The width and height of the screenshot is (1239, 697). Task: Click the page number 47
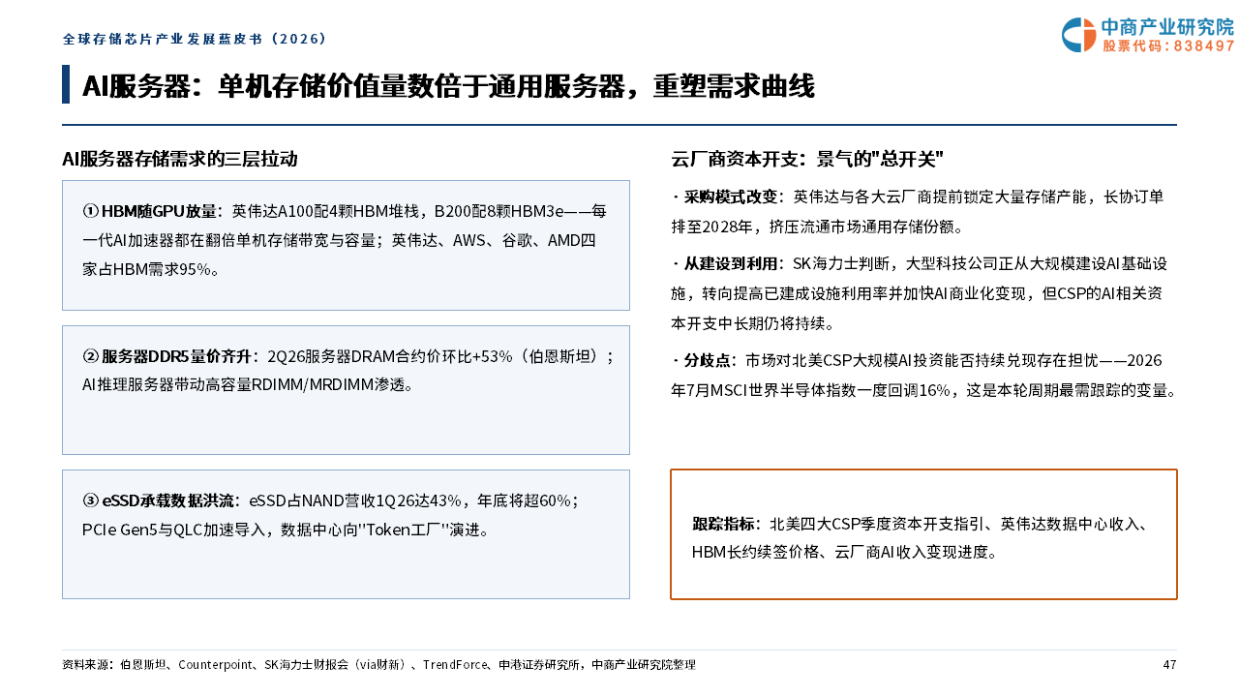[x=1169, y=665]
